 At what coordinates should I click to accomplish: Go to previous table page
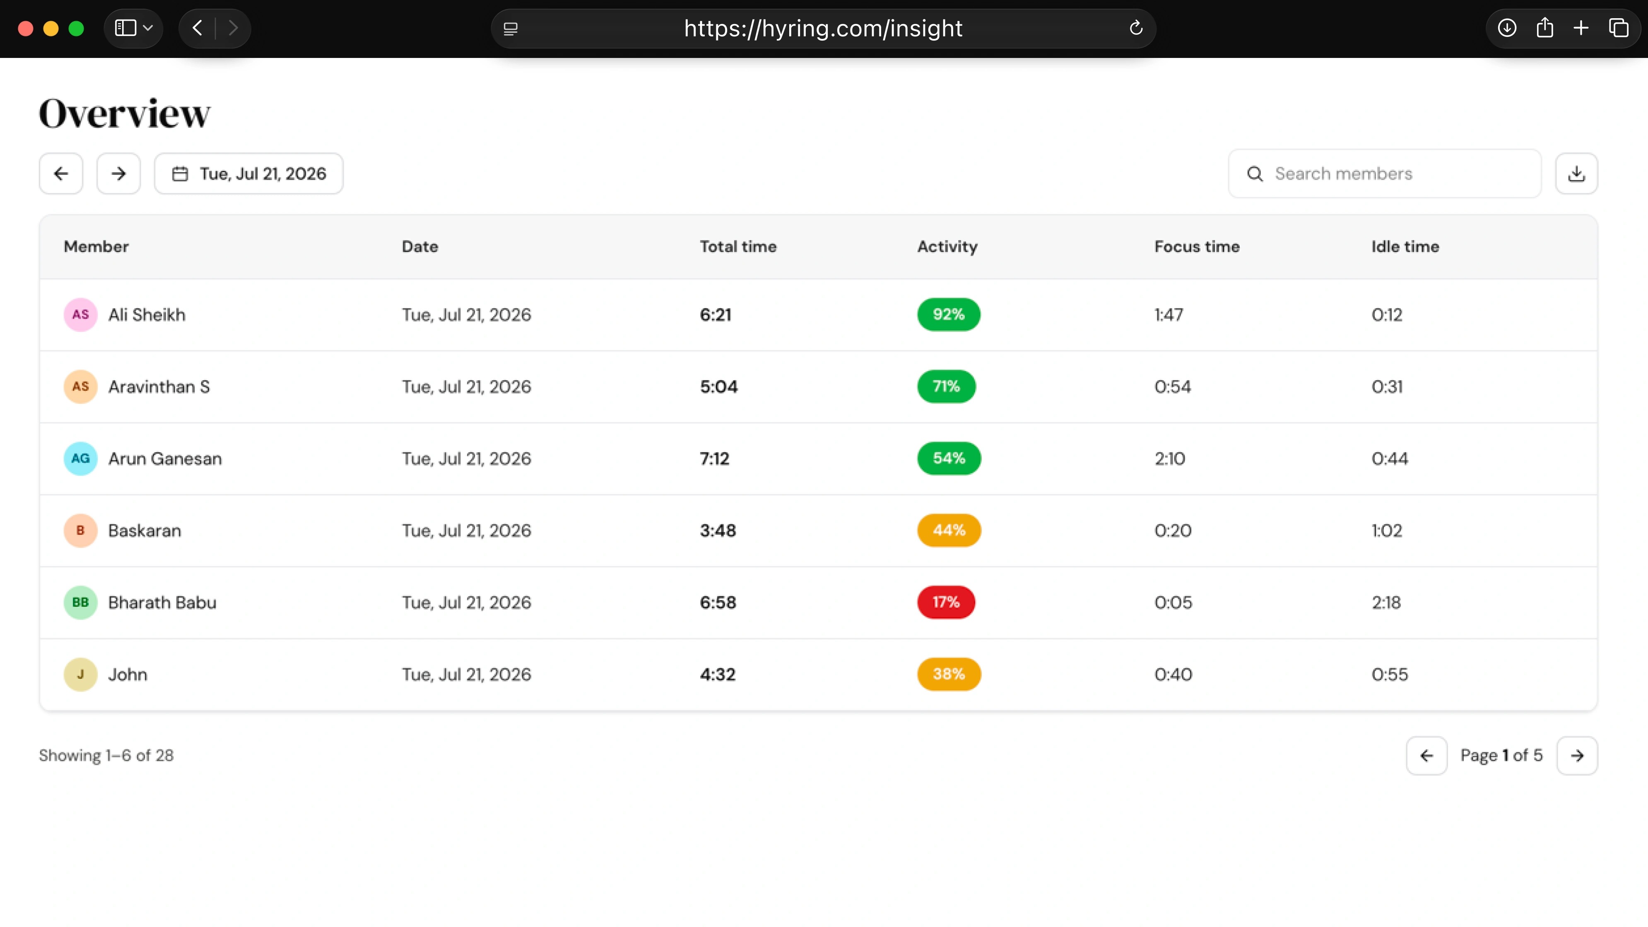[x=1426, y=755]
